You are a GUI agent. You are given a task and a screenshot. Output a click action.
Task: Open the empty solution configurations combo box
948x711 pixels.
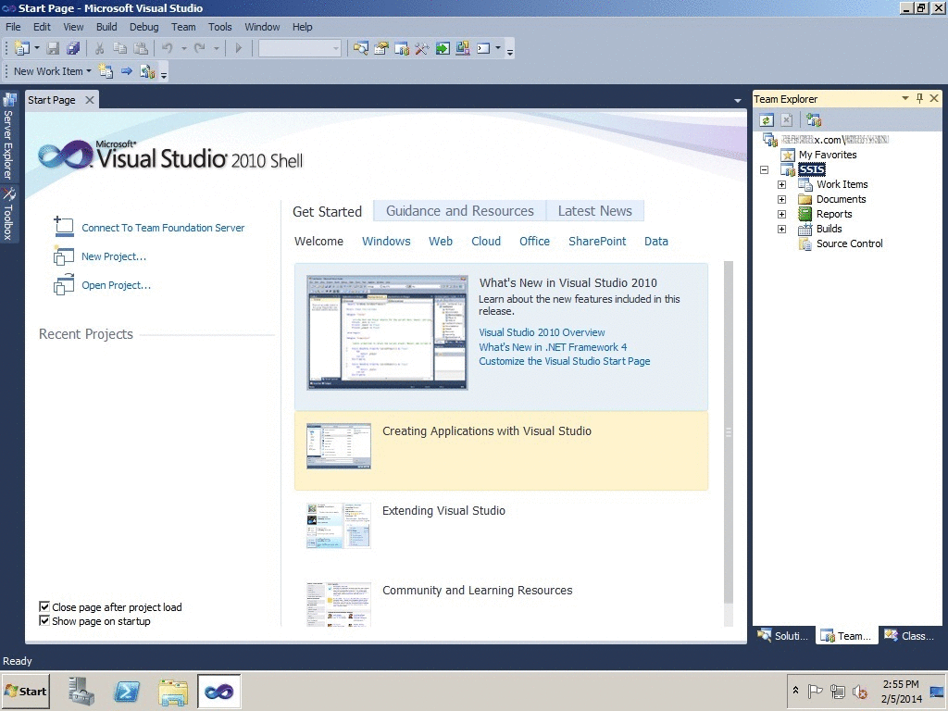coord(300,48)
